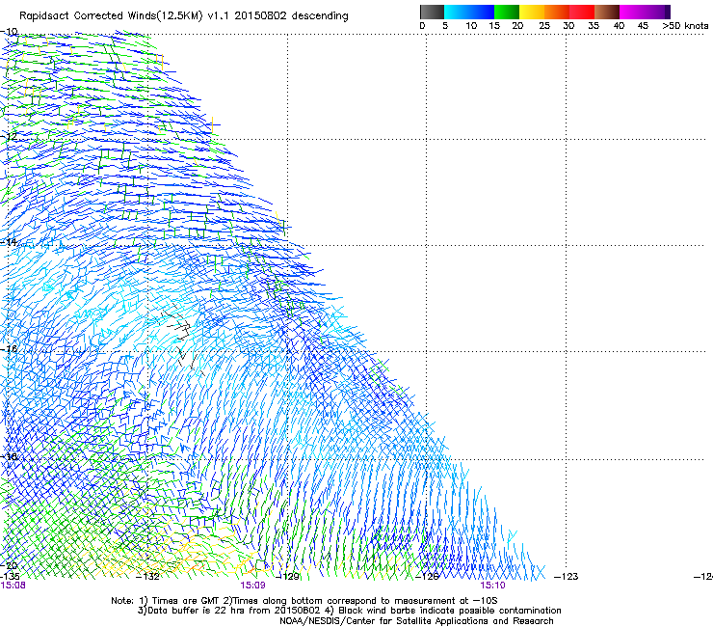Click the legend label '0'
713x627 pixels.
(x=422, y=26)
